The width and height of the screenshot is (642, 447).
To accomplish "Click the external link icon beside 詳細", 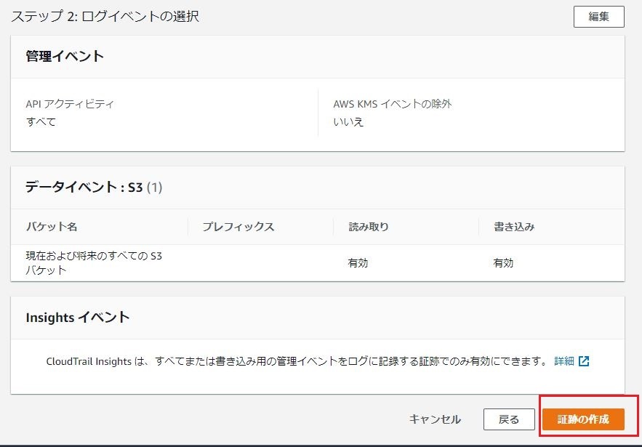I will (583, 361).
